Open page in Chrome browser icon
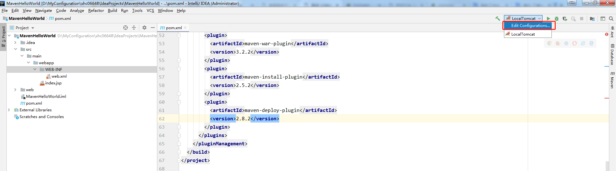 pos(550,43)
